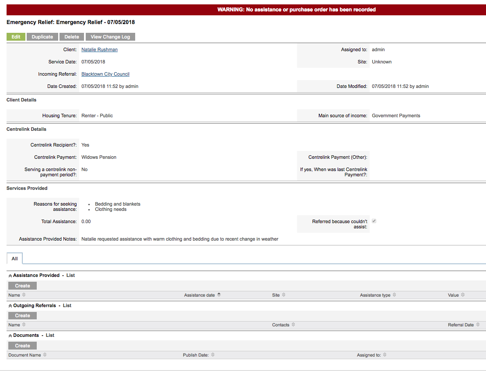
Task: Sort Documents by Assigned to icon
Action: (385, 354)
